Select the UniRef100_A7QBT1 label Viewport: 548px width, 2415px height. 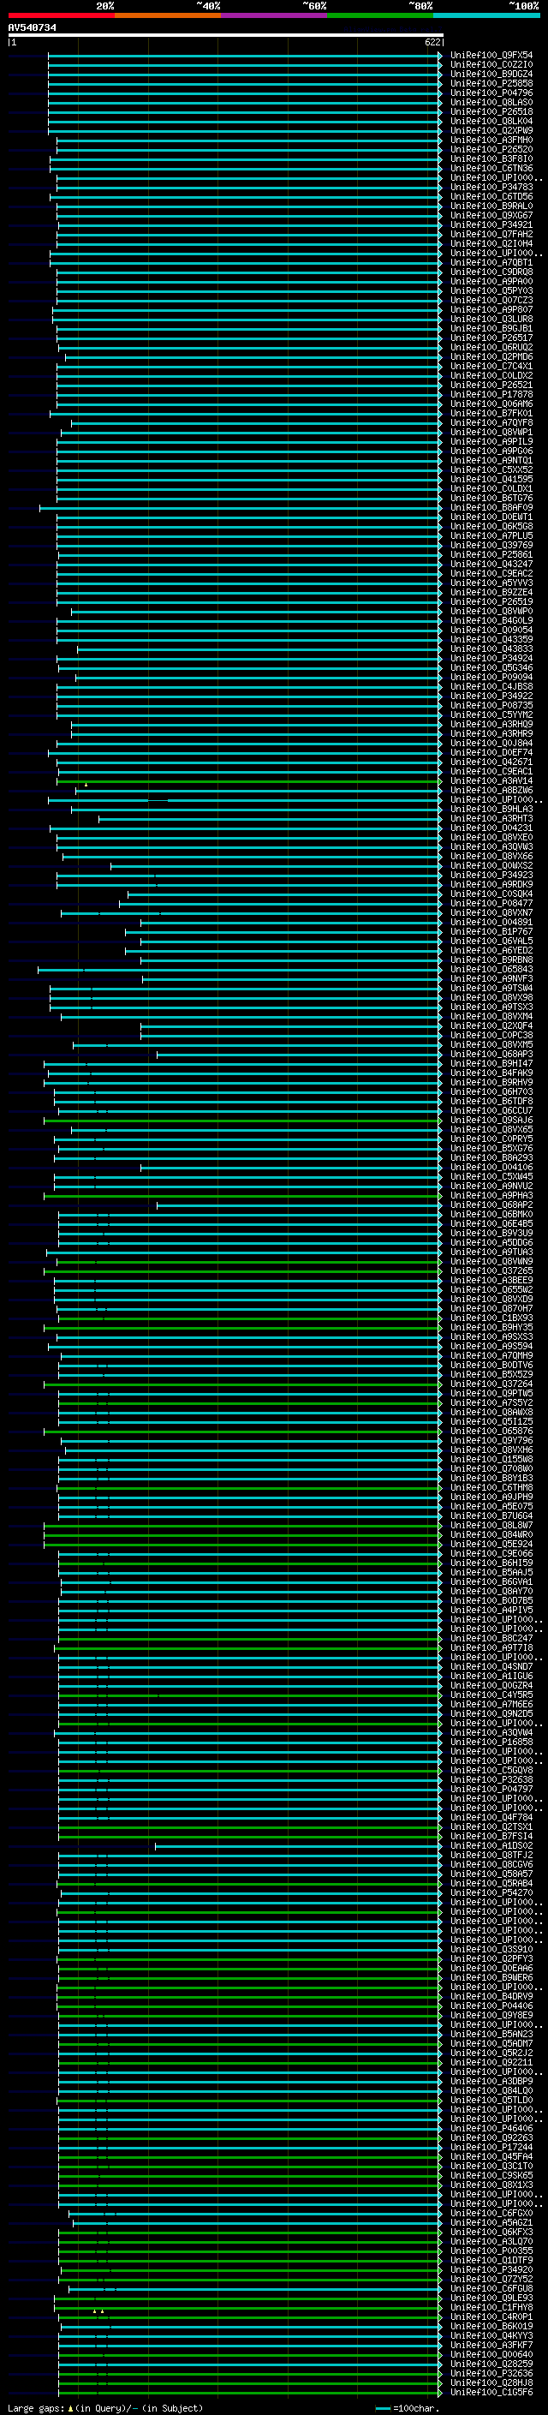tap(491, 262)
